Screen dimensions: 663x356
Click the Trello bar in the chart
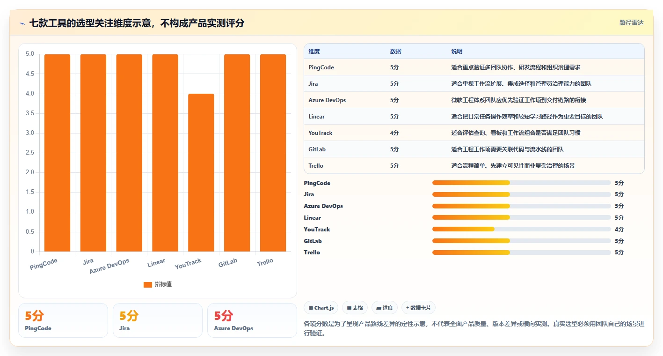tap(273, 153)
